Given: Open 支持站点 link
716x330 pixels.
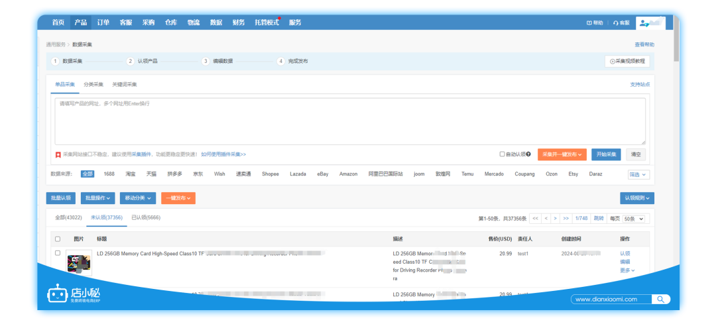Looking at the screenshot, I should (640, 84).
